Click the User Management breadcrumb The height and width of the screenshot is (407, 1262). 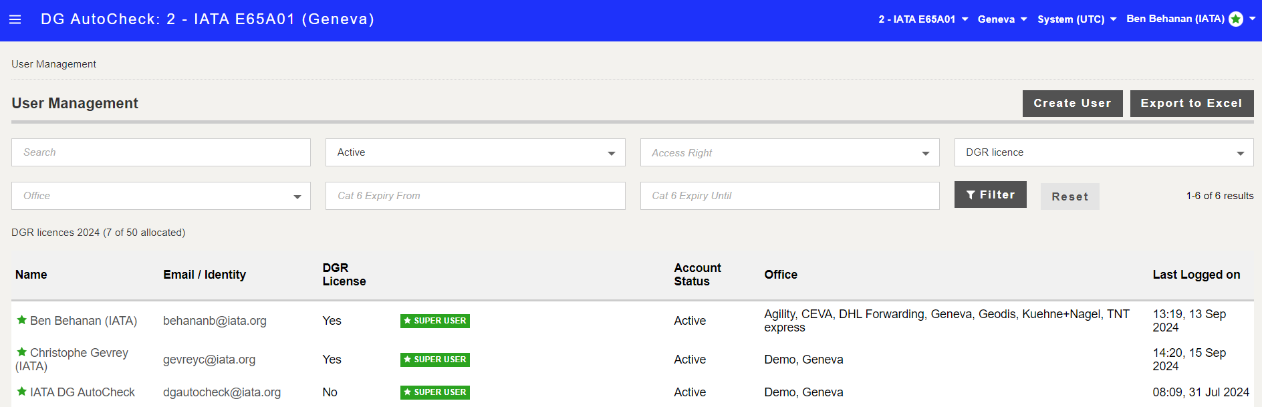coord(53,64)
